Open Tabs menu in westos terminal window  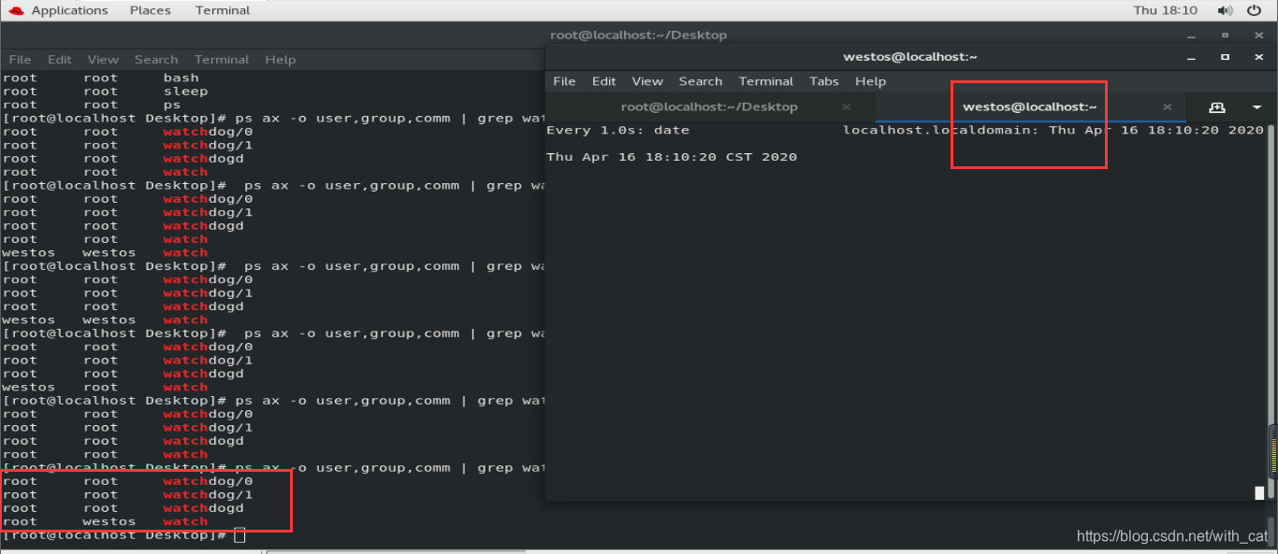[x=824, y=81]
